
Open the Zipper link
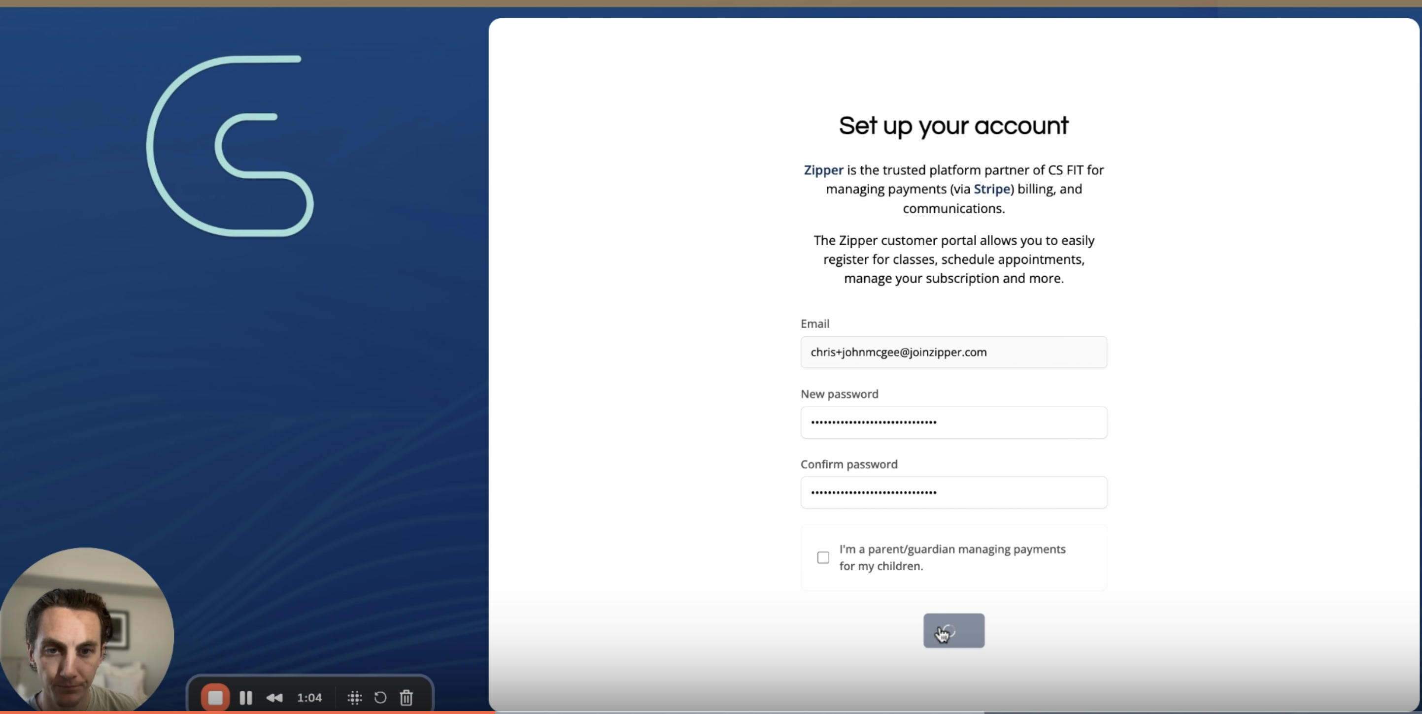[x=823, y=170]
